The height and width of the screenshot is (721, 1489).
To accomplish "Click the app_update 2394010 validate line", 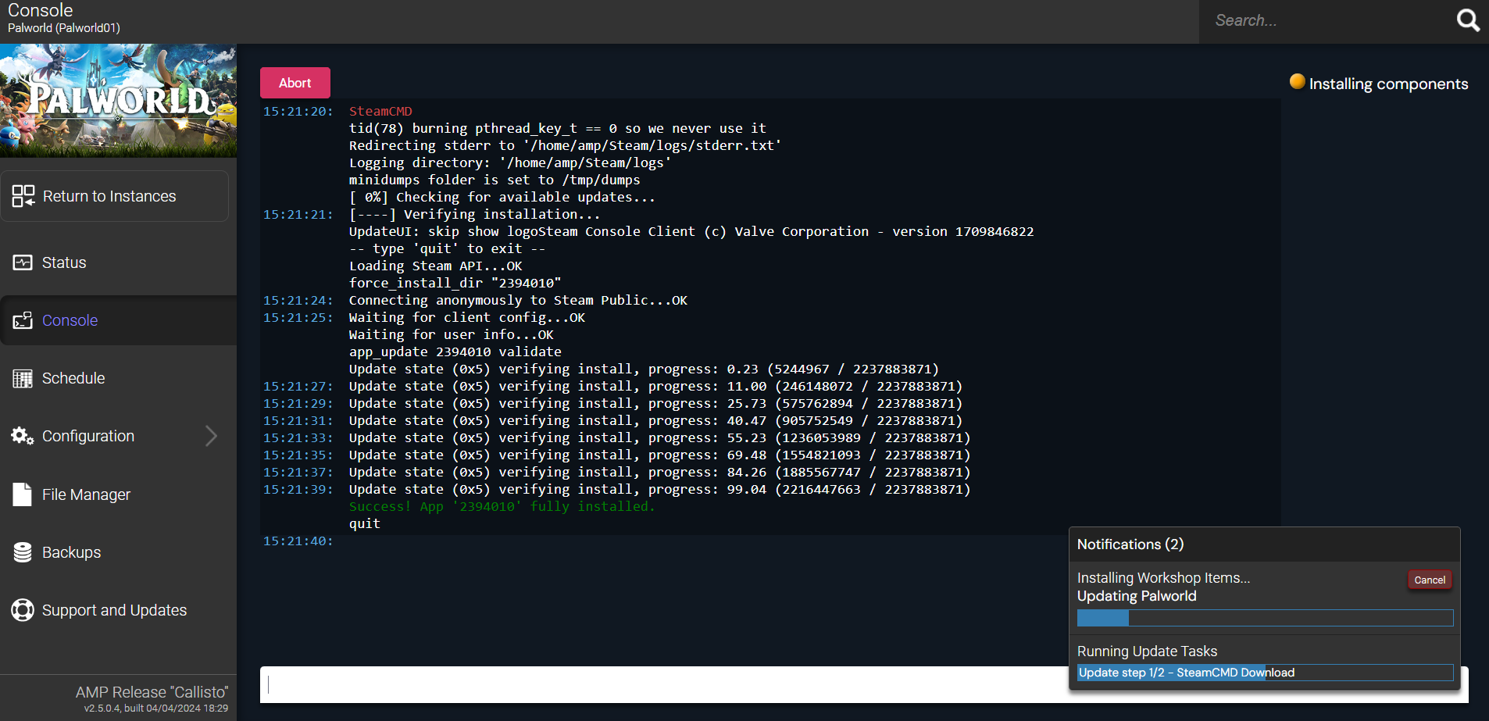I will click(x=455, y=352).
